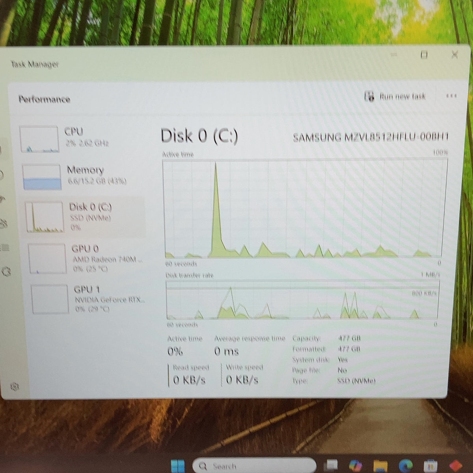Maximize the Task Manager window
473x473 pixels.
coord(424,55)
